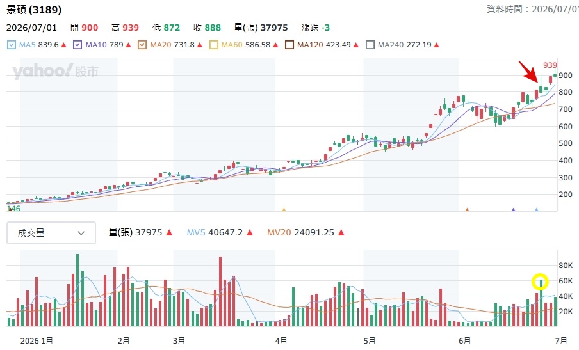Click the opening price 900

[x=90, y=28]
